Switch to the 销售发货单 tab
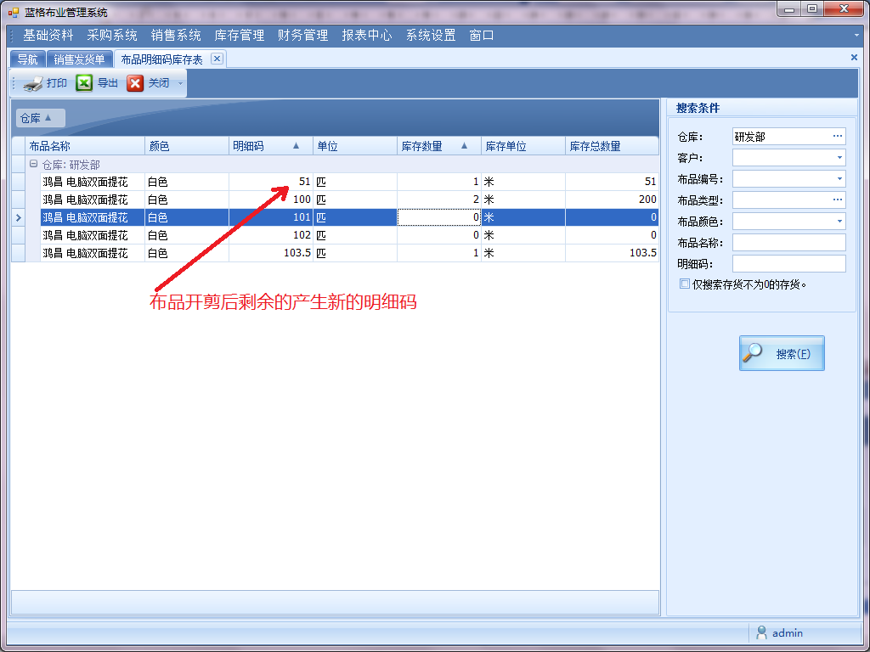Screen dimensions: 870x652 point(79,59)
